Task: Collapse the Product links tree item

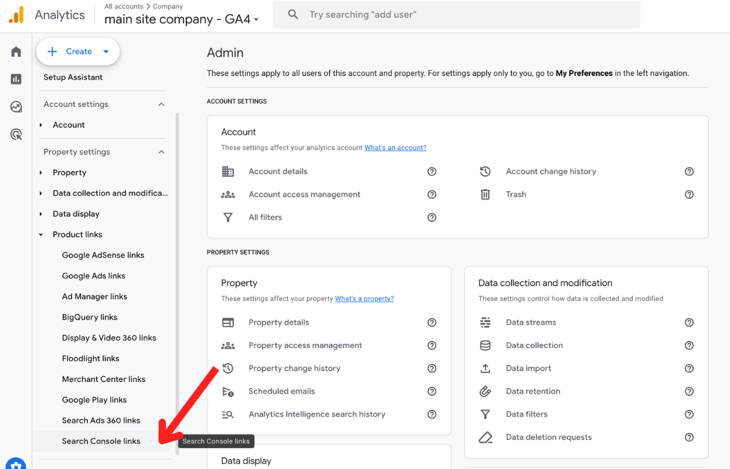Action: point(41,235)
